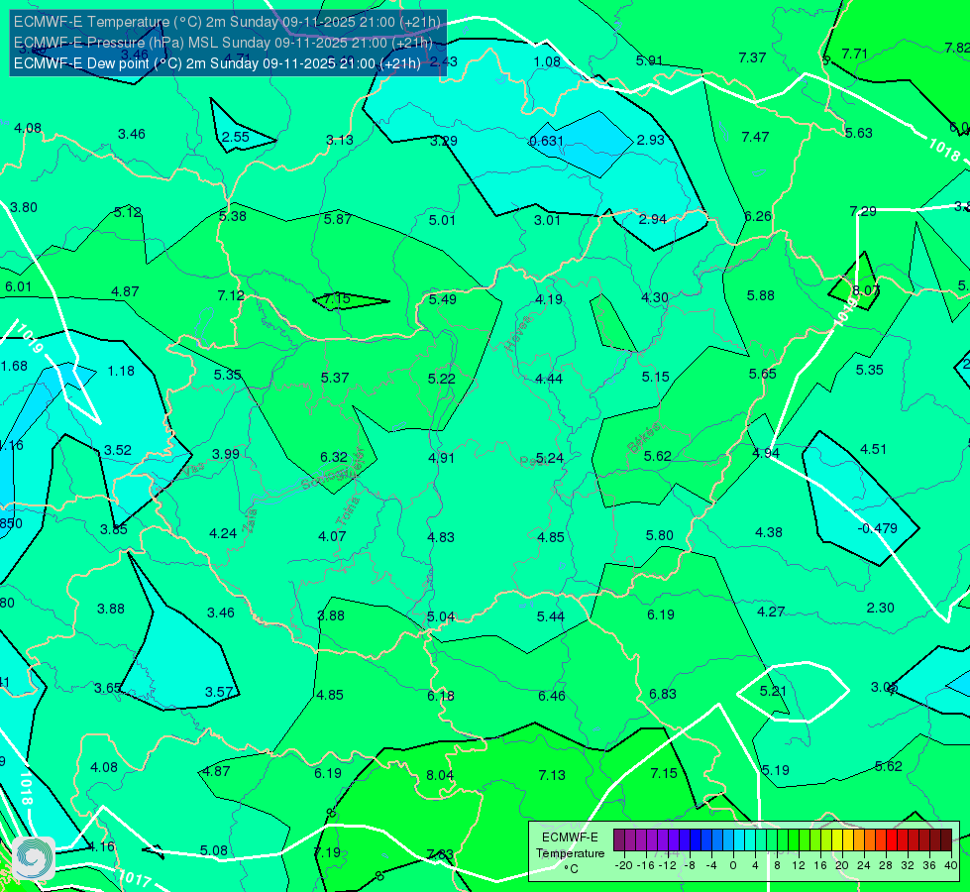Click the map value 6.26

758,217
